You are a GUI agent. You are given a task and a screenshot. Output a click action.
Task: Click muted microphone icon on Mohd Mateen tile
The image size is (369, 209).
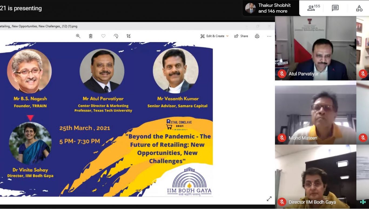[282, 138]
